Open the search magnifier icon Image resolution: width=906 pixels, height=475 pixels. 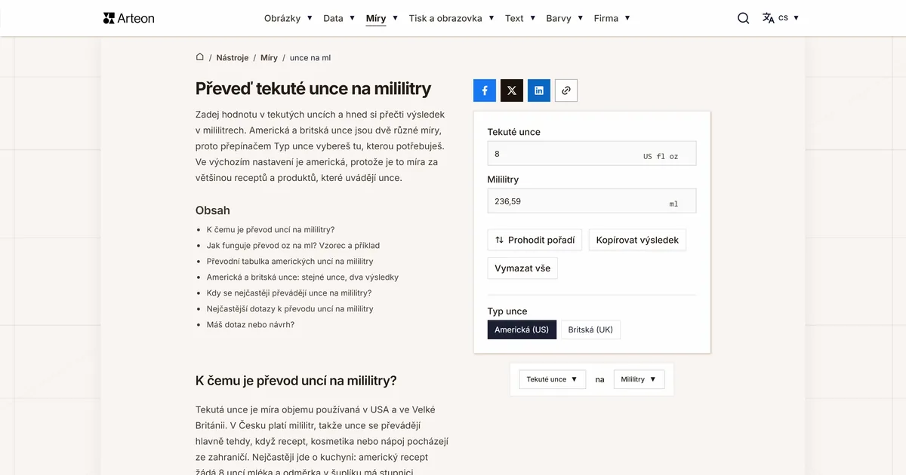pos(744,18)
